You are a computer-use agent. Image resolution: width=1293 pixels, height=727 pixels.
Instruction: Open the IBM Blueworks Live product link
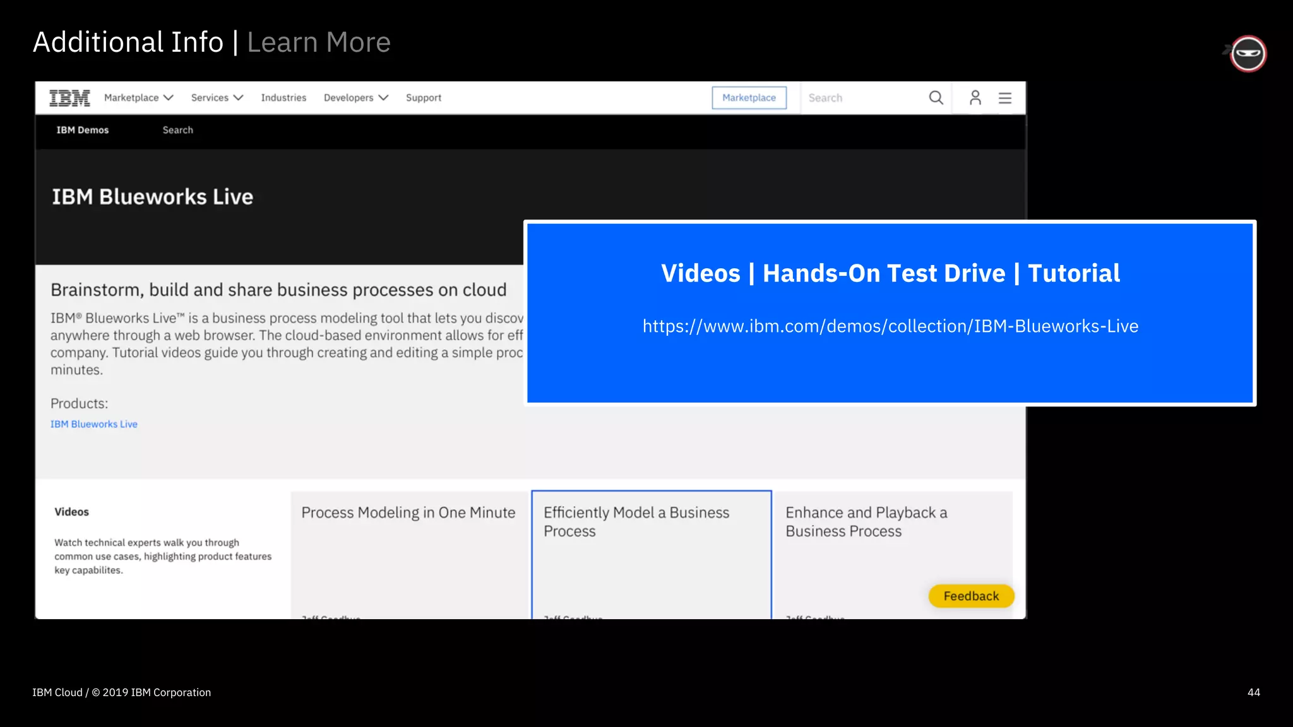(x=94, y=424)
